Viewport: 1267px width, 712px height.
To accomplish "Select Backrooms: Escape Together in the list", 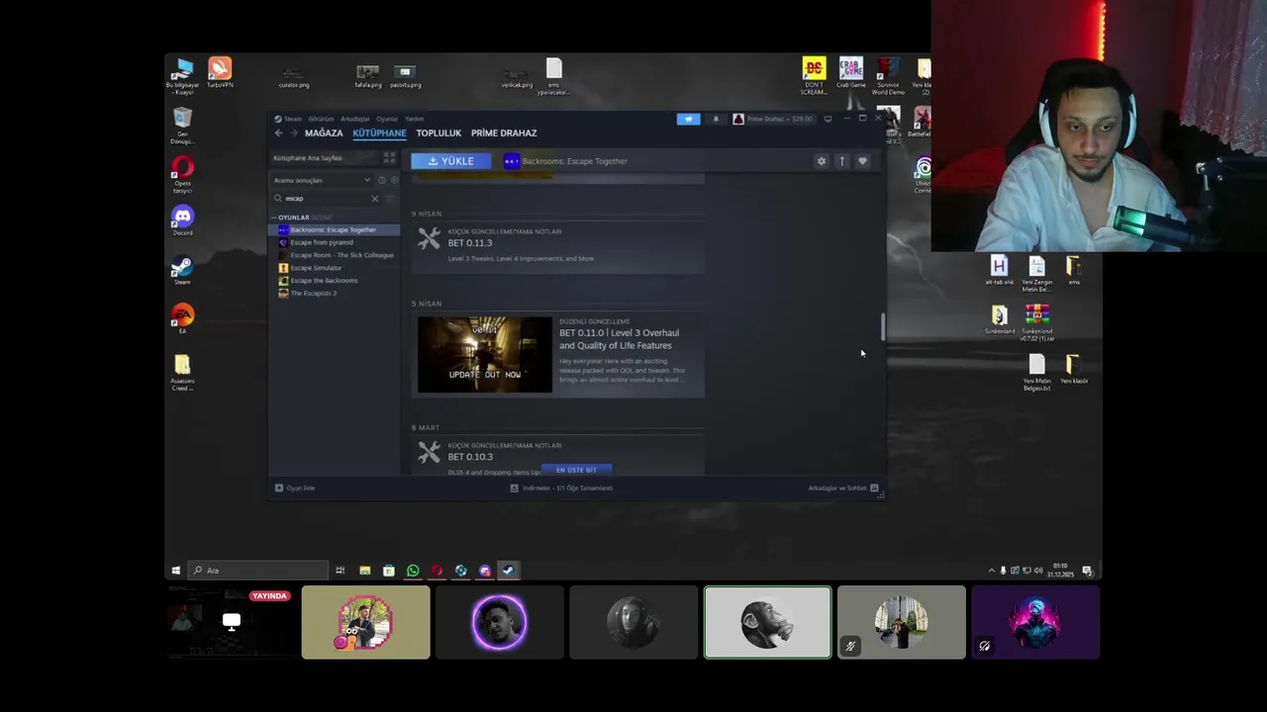I will click(x=334, y=229).
